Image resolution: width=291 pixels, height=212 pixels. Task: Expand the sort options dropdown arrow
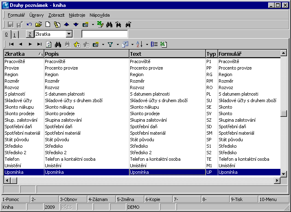(x=147, y=44)
